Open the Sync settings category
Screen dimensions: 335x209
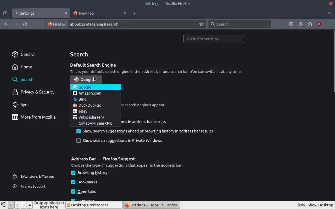[21, 104]
